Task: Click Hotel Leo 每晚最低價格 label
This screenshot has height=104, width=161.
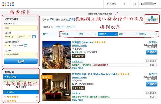Action: point(151,61)
